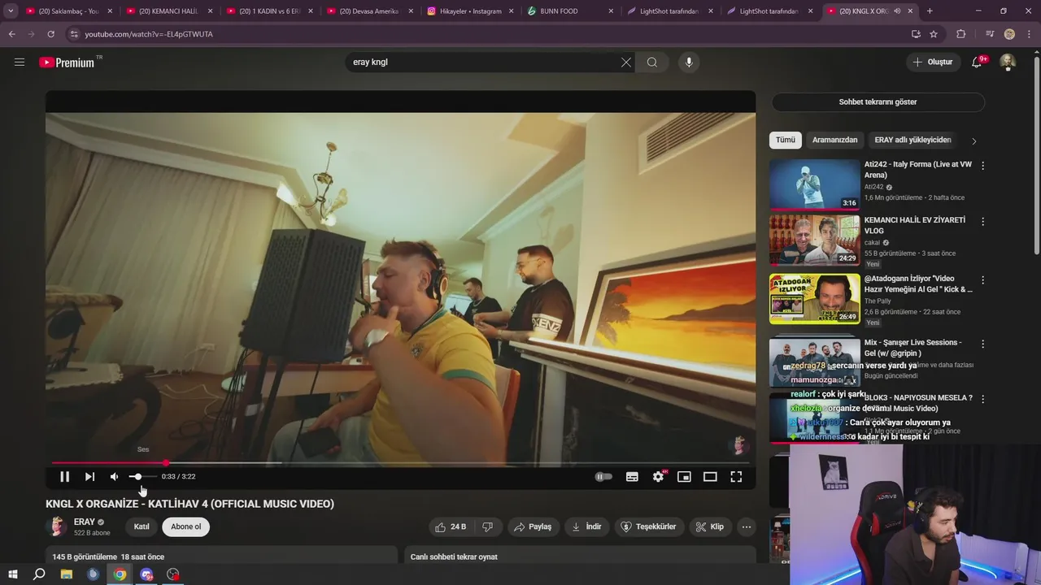
Task: Subscribe with the Abone ol button
Action: [185, 526]
